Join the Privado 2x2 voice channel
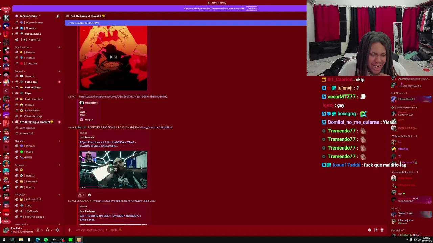This screenshot has width=433, height=243. pos(33,199)
